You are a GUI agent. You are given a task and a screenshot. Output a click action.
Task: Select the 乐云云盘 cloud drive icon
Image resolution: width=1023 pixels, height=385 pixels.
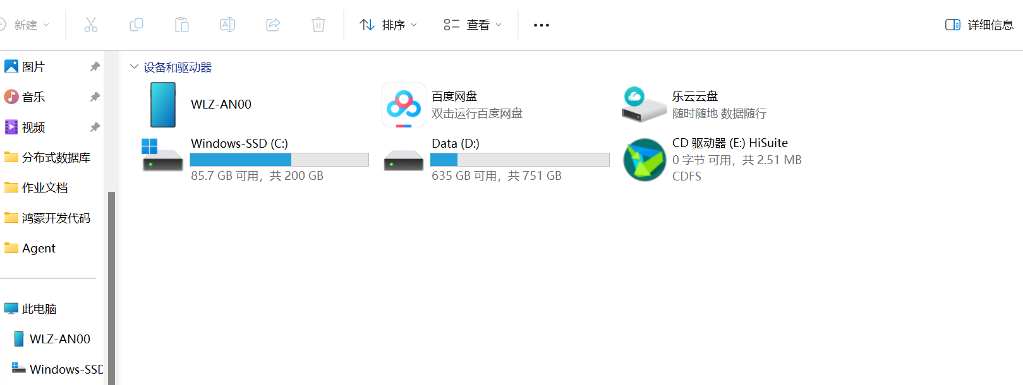click(x=644, y=105)
